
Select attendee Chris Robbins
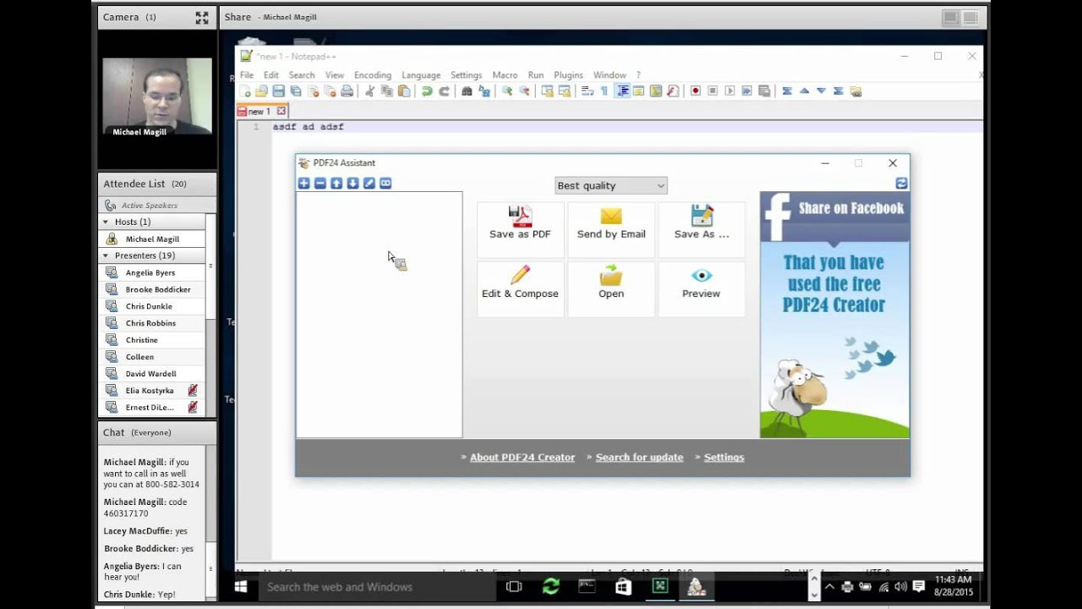tap(152, 323)
